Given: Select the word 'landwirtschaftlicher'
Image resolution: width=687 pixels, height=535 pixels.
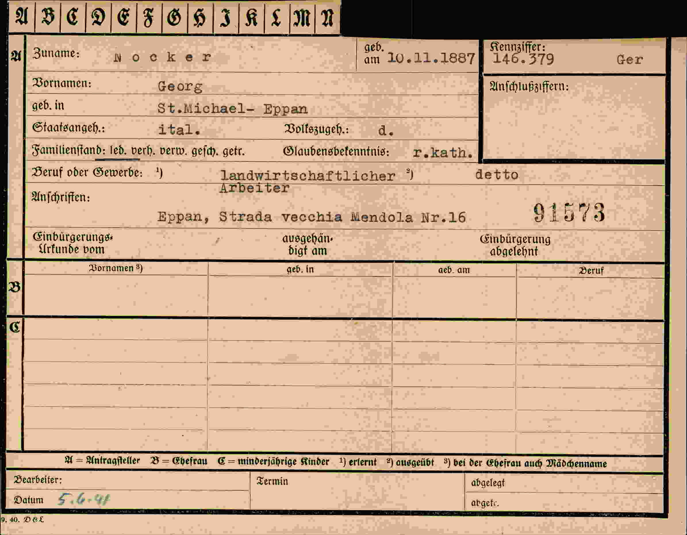Looking at the screenshot, I should [308, 176].
